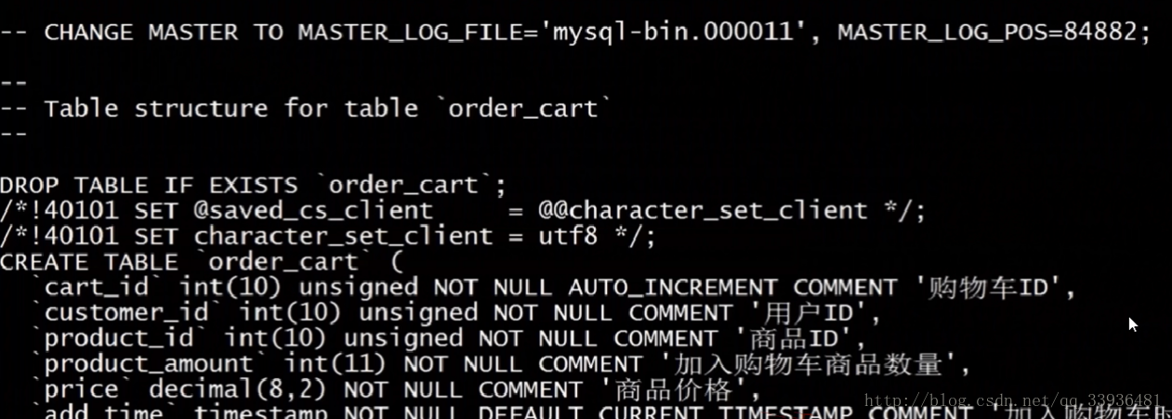Click the DROP TABLE IF EXISTS statement
The width and height of the screenshot is (1172, 419).
click(252, 185)
